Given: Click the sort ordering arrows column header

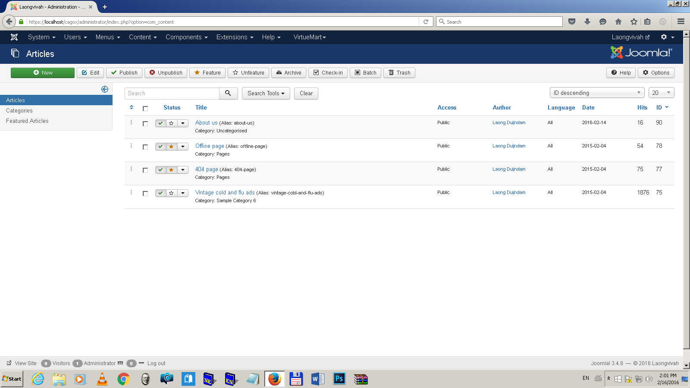Looking at the screenshot, I should click(132, 107).
